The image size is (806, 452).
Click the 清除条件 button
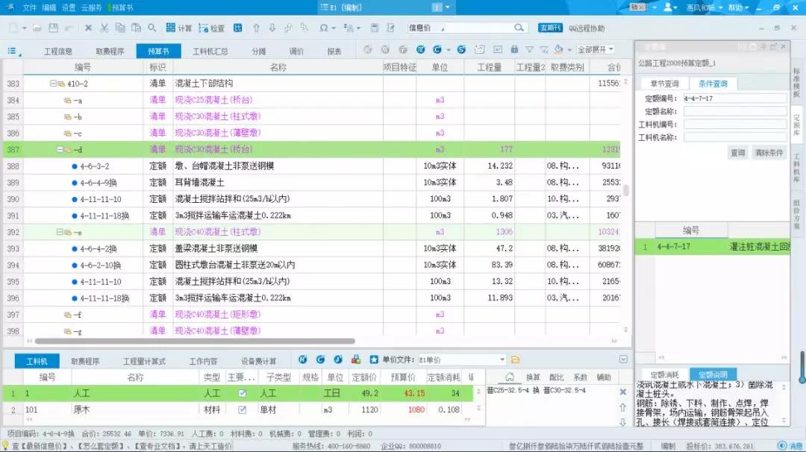click(769, 152)
